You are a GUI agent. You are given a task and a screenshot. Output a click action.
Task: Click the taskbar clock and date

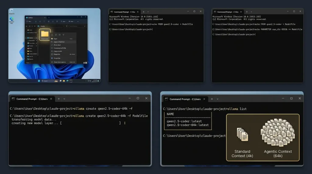(94, 81)
